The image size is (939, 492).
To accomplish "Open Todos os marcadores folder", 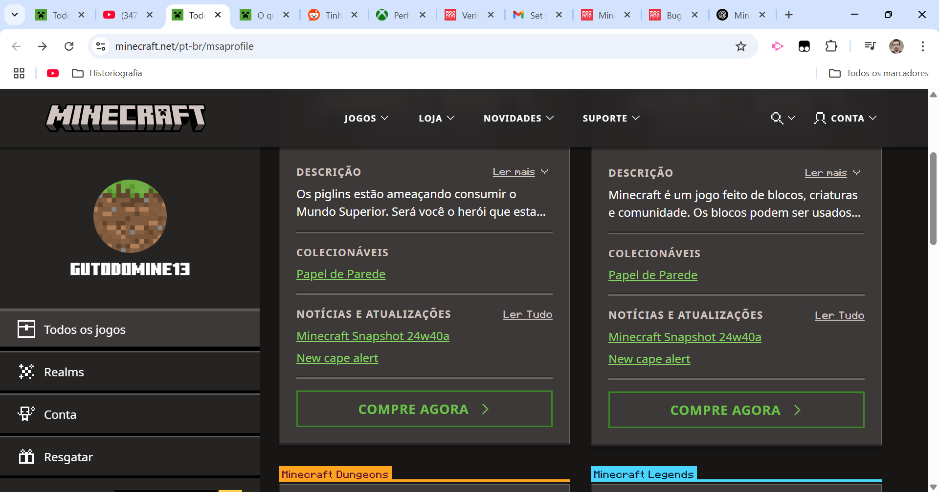I will coord(879,73).
